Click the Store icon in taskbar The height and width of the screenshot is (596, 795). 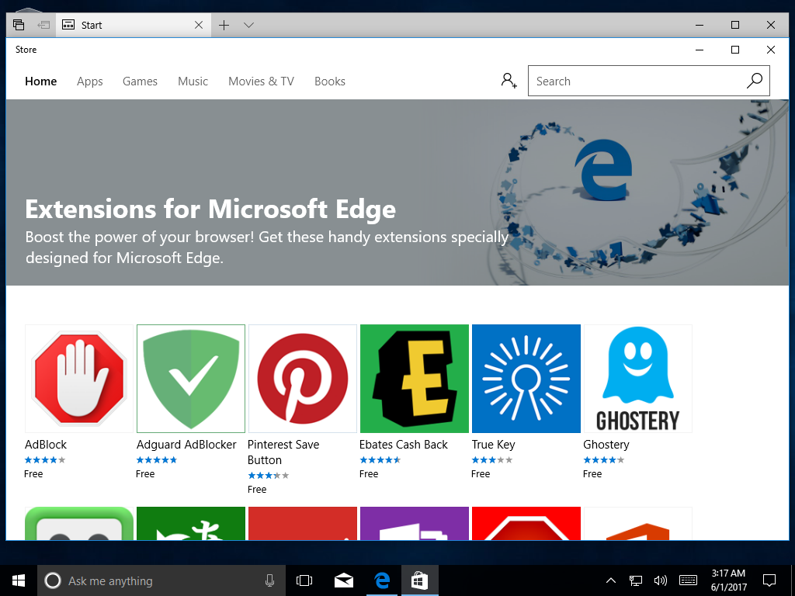[420, 580]
